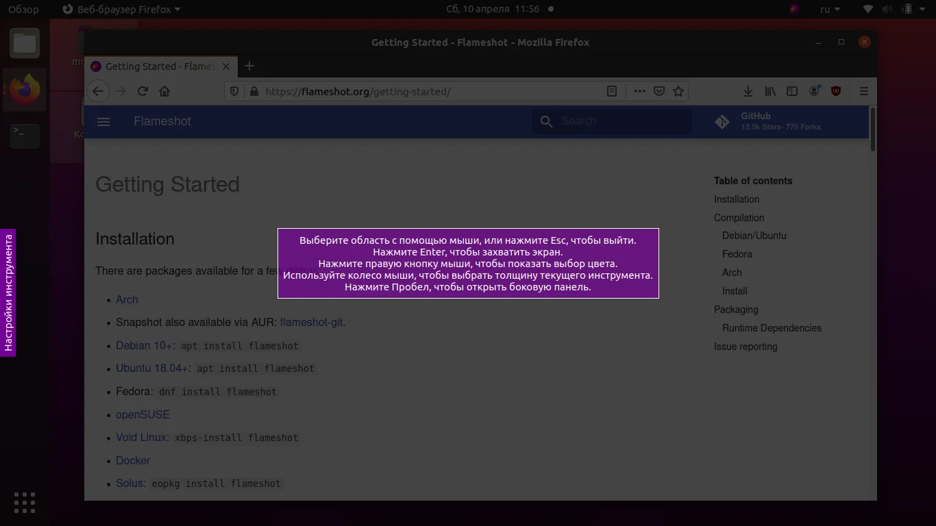Bookmark this page with the star
Image resolution: width=936 pixels, height=526 pixels.
tap(678, 91)
